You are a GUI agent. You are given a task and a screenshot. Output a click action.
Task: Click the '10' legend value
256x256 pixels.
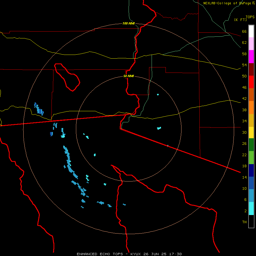[244, 188]
